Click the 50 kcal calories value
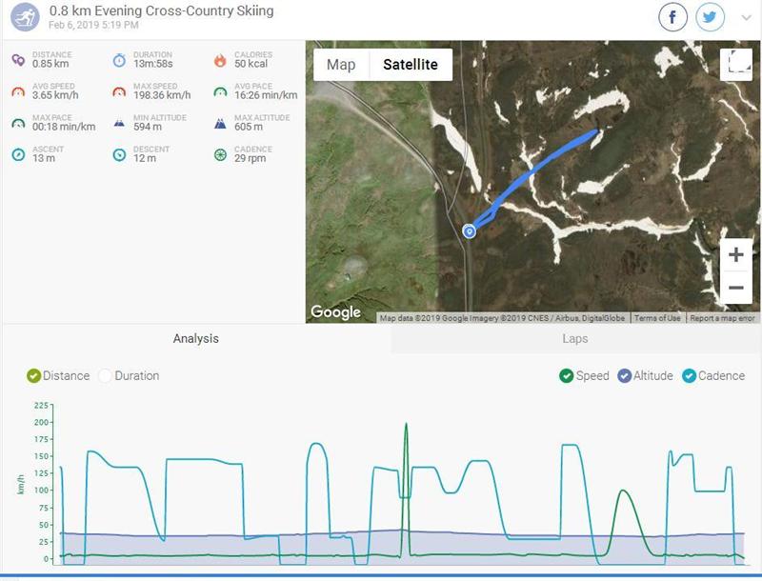 click(251, 64)
